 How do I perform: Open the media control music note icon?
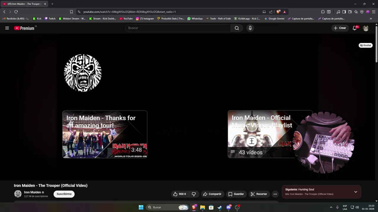pyautogui.click(x=338, y=12)
